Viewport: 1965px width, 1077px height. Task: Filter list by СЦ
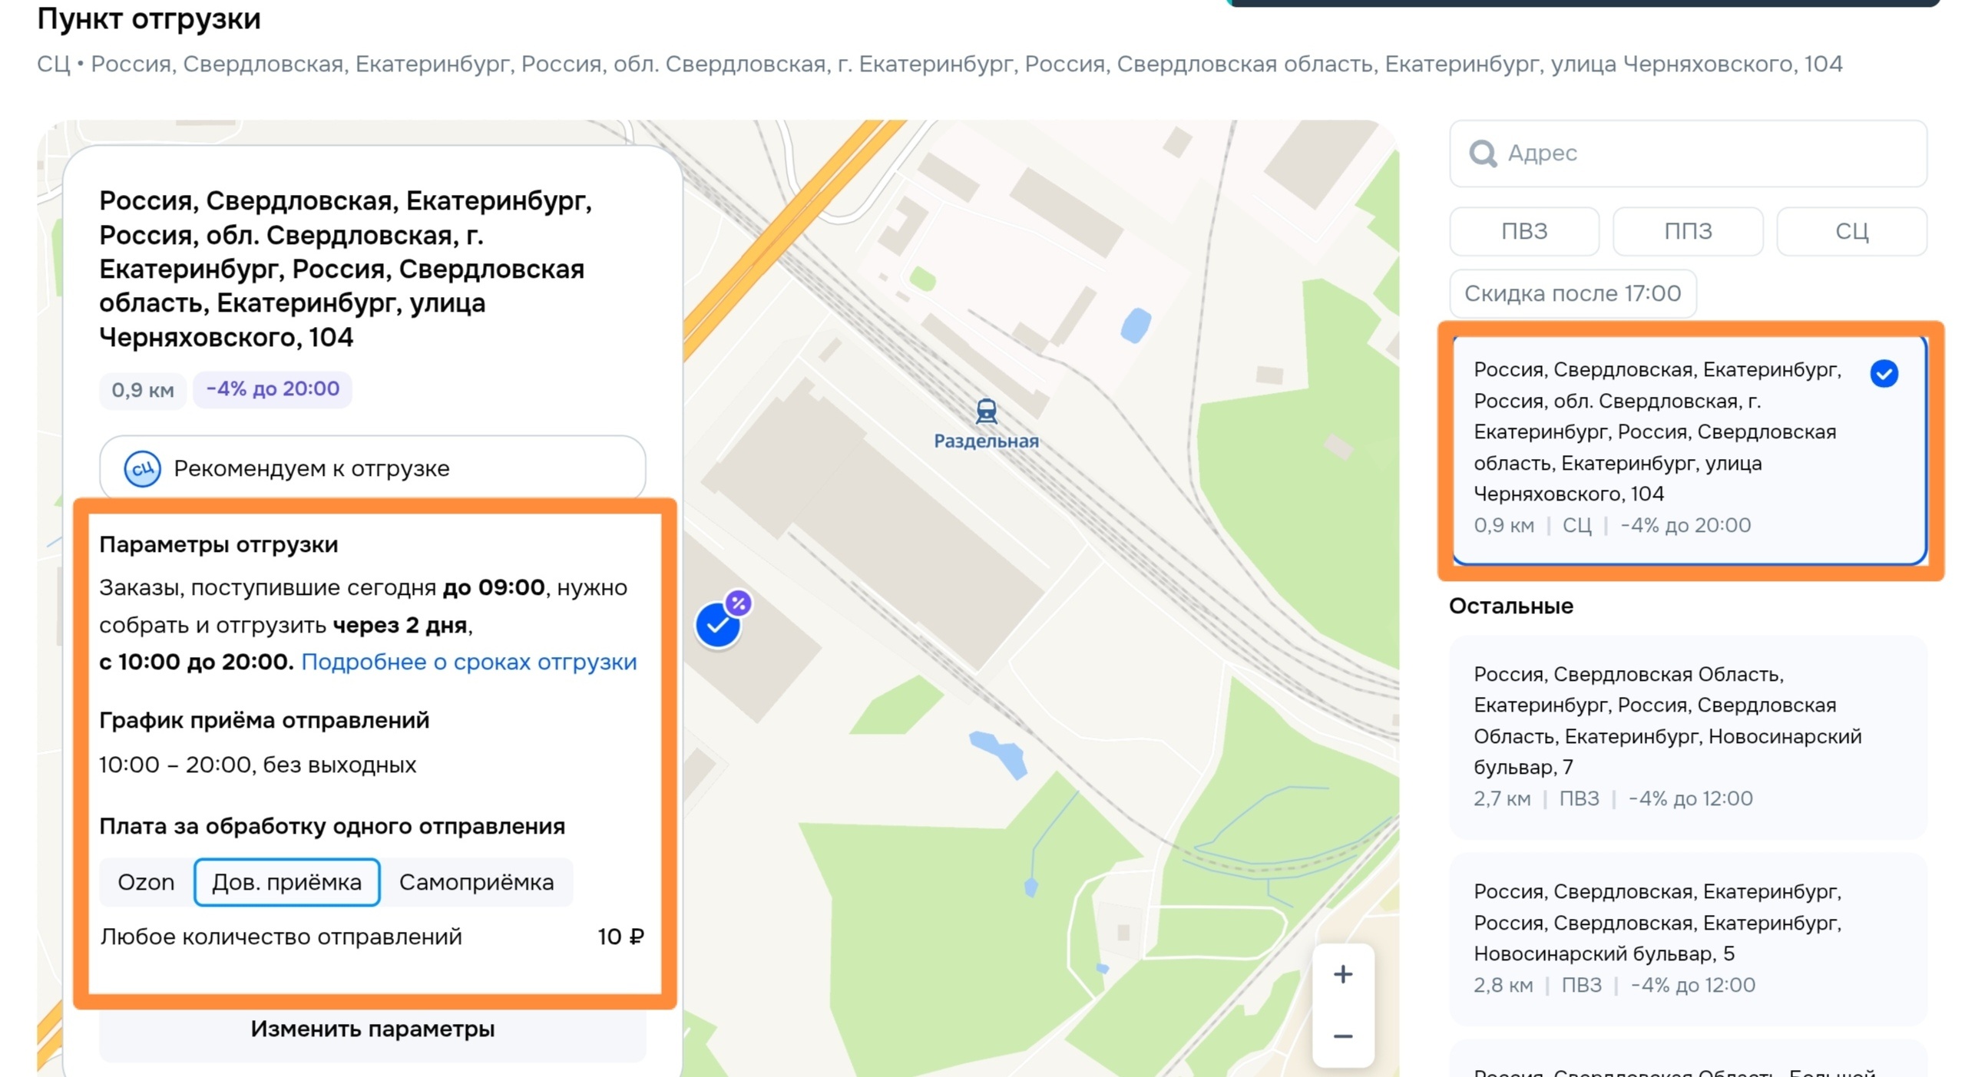(x=1851, y=231)
